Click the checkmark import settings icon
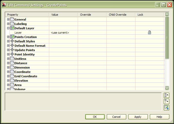 click(167, 108)
